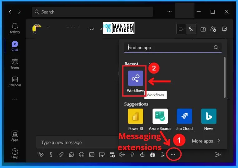Open the Apps store in sidebar
This screenshot has height=168, width=238.
(15, 136)
